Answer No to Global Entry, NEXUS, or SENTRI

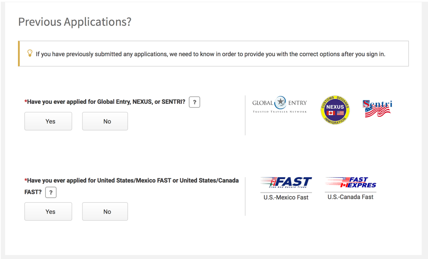(x=105, y=121)
